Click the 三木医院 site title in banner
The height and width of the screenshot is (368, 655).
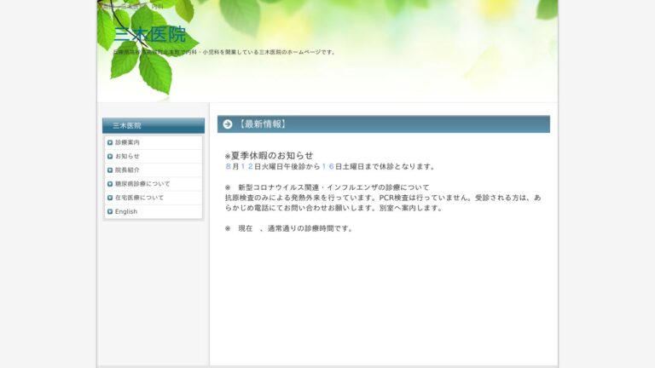149,35
